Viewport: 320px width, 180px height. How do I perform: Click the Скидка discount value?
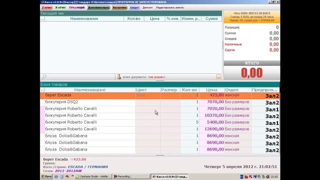[274, 39]
